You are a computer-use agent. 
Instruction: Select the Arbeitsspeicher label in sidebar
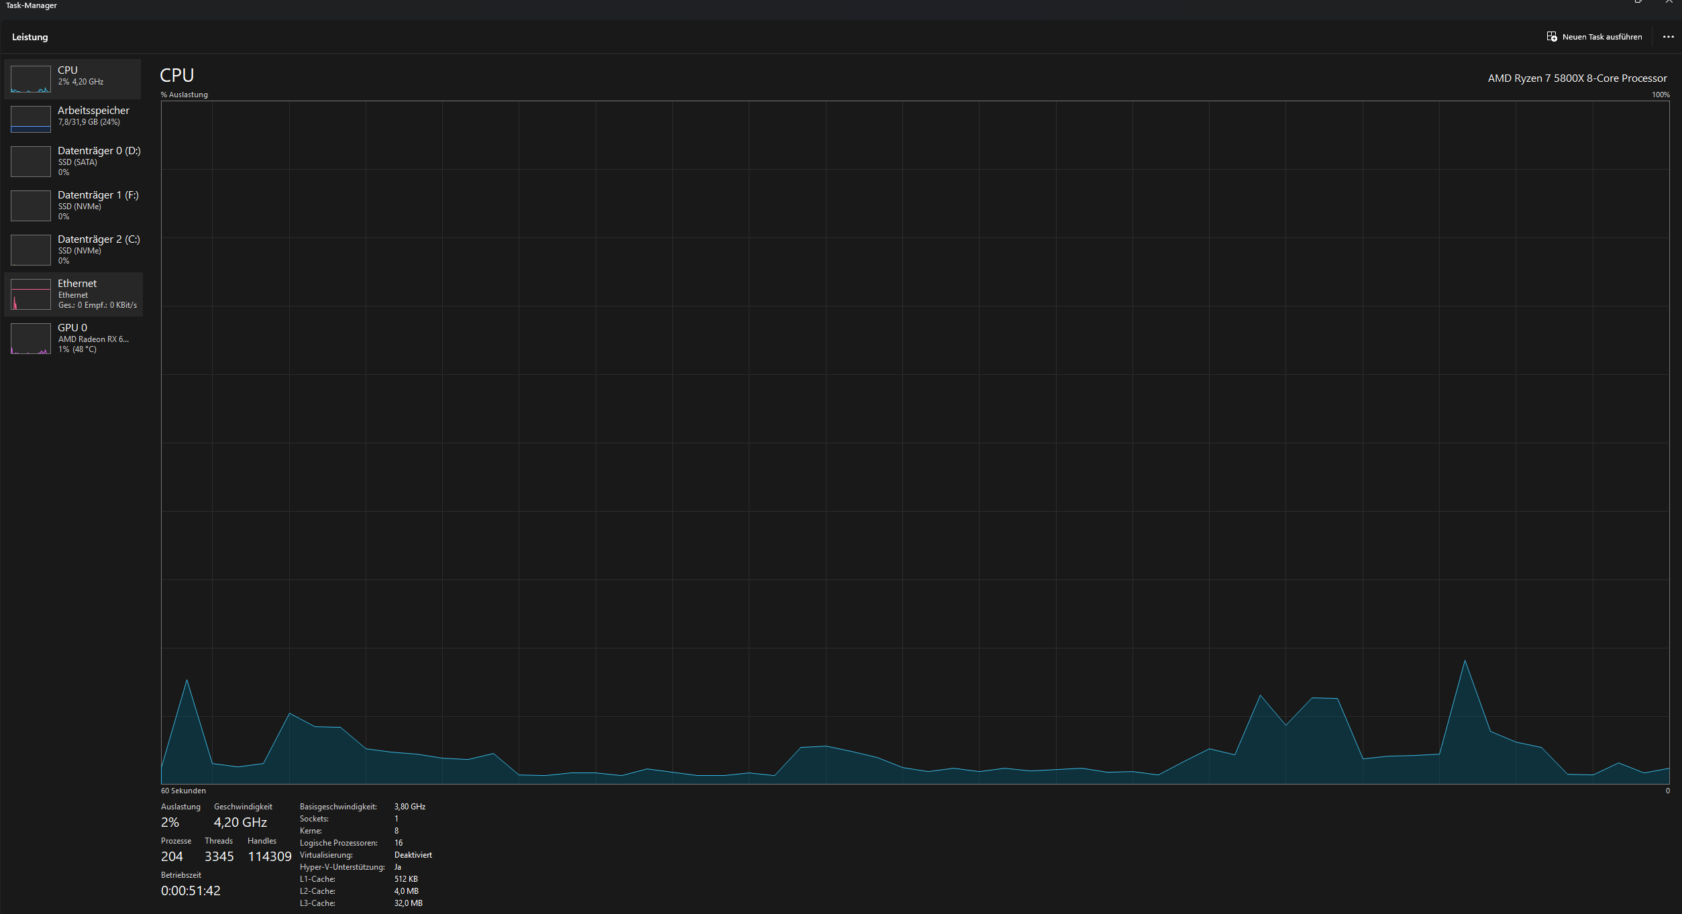click(x=93, y=111)
